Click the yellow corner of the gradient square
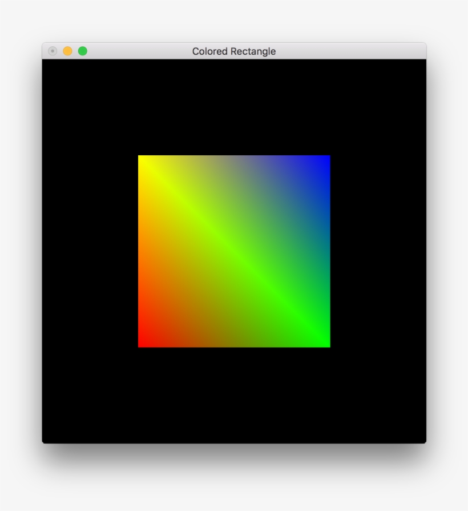The image size is (468, 511). (x=143, y=160)
